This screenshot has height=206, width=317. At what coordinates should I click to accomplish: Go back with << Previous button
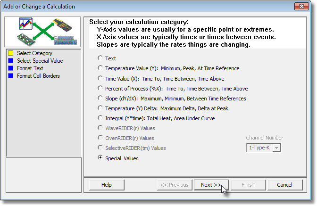tap(175, 185)
